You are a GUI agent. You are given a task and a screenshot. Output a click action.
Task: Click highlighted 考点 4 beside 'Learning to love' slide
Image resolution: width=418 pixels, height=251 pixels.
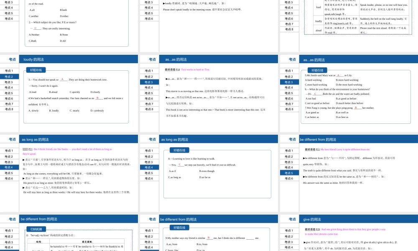149,167
